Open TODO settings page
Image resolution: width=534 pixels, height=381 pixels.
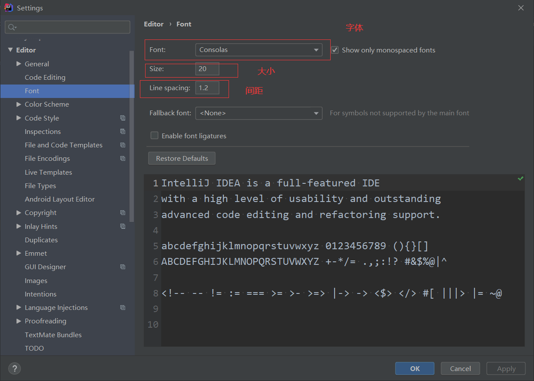(34, 348)
